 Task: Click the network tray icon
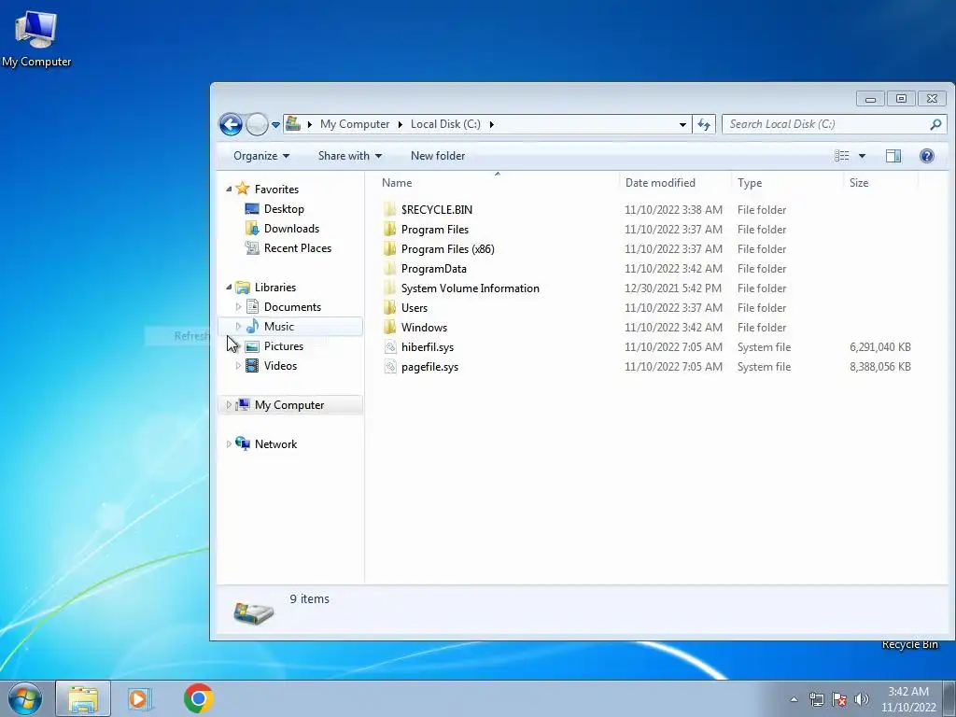click(816, 699)
